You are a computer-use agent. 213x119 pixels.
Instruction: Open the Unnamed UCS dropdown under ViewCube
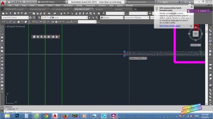click(x=196, y=45)
